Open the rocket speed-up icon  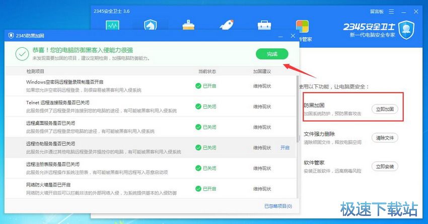[x=226, y=25]
